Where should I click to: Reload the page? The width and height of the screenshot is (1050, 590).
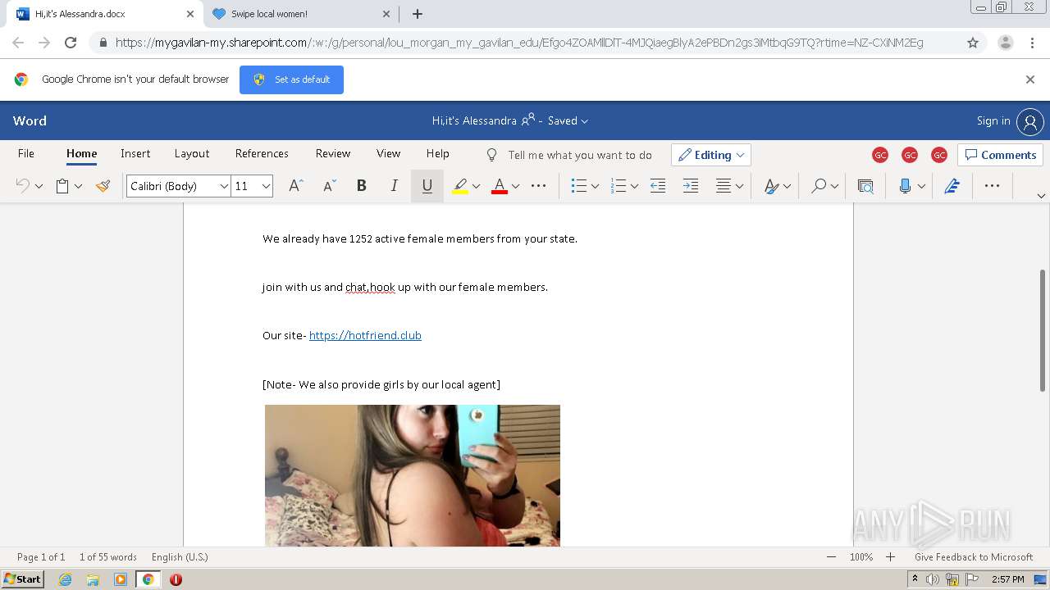71,43
